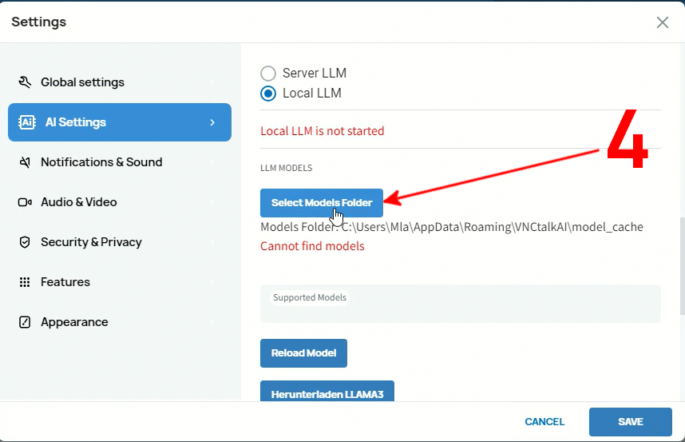
Task: Click the Supported Models field
Action: point(461,309)
